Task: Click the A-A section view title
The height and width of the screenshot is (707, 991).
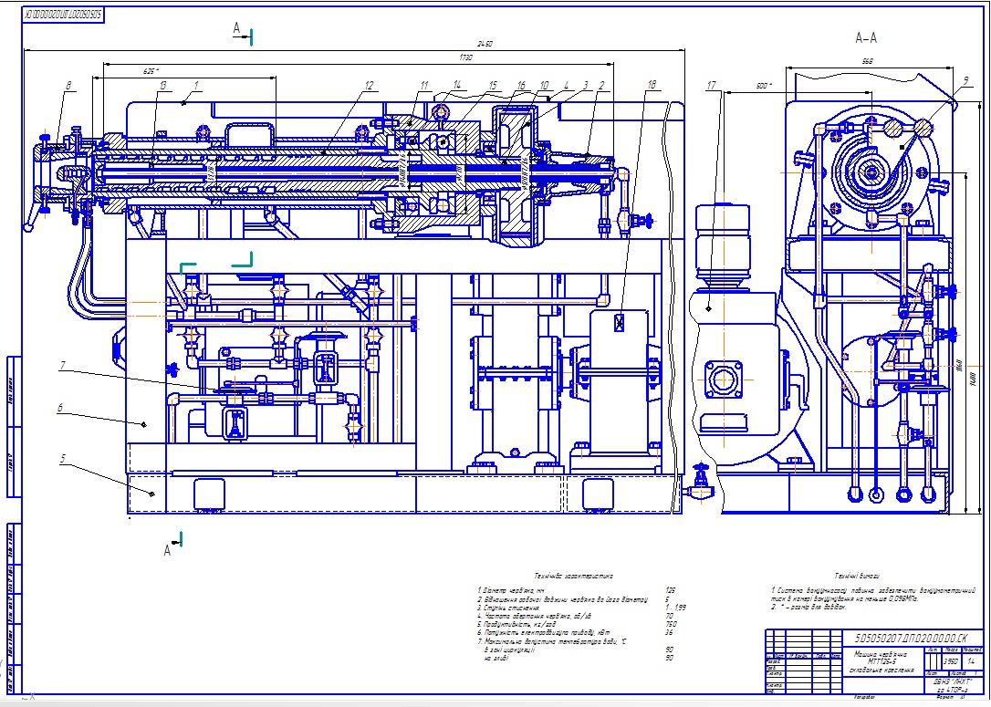Action: (866, 38)
